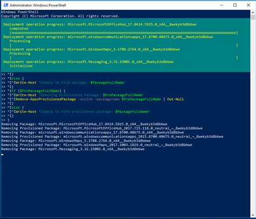Screen dimensions: 256x219
Task: Minimize the PowerShell window
Action: click(x=221, y=5)
